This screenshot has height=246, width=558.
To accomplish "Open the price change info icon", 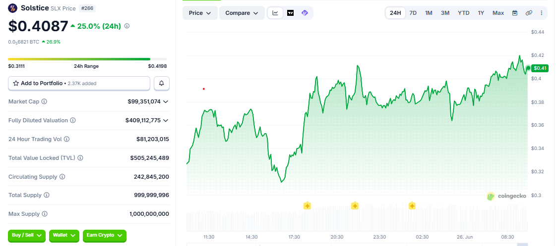I will 127,26.
